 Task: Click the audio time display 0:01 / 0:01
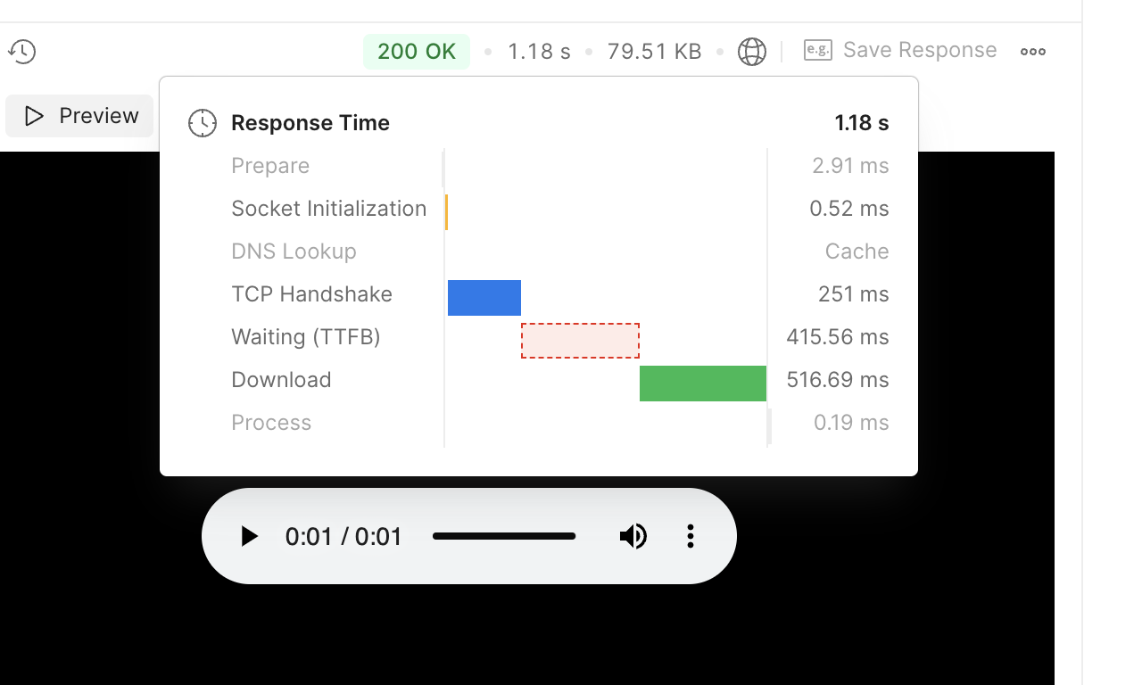point(343,536)
